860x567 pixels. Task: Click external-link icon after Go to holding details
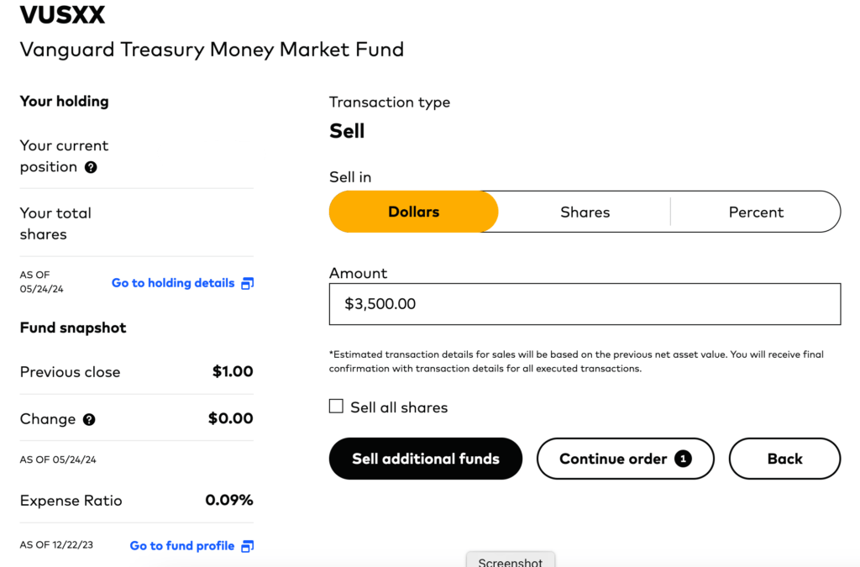[247, 284]
